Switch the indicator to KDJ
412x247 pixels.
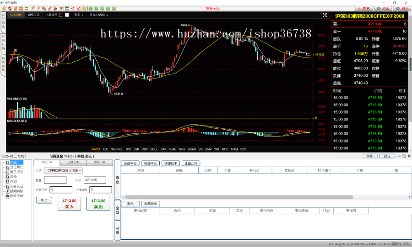click(x=105, y=149)
